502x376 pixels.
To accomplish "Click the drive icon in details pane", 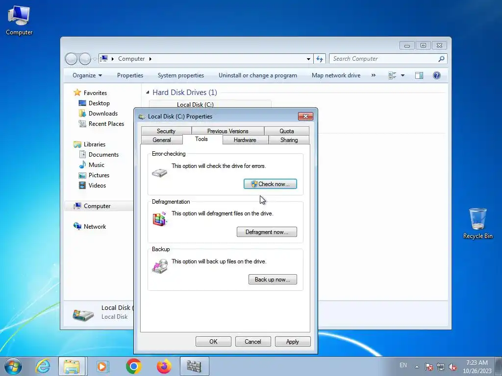I will coord(83,315).
